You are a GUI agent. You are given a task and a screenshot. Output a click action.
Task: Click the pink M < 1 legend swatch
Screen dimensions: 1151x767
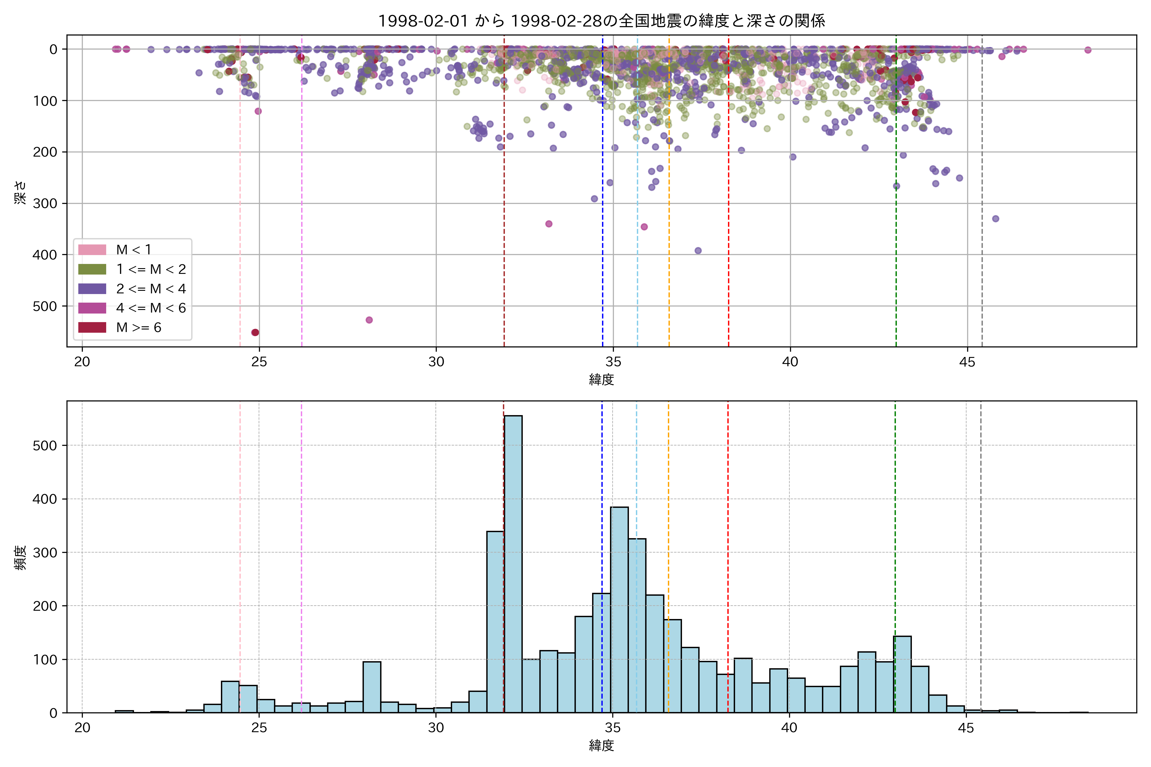92,250
